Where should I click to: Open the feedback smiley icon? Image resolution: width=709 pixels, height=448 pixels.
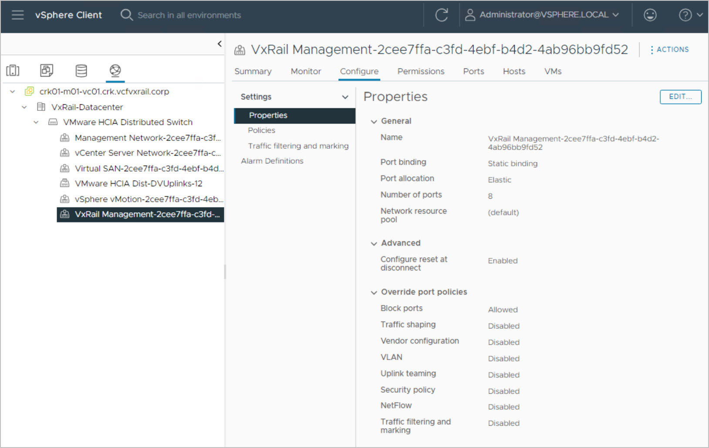click(650, 15)
